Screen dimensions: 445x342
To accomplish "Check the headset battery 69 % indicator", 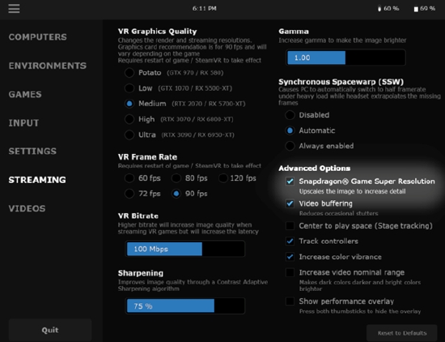I will click(424, 9).
